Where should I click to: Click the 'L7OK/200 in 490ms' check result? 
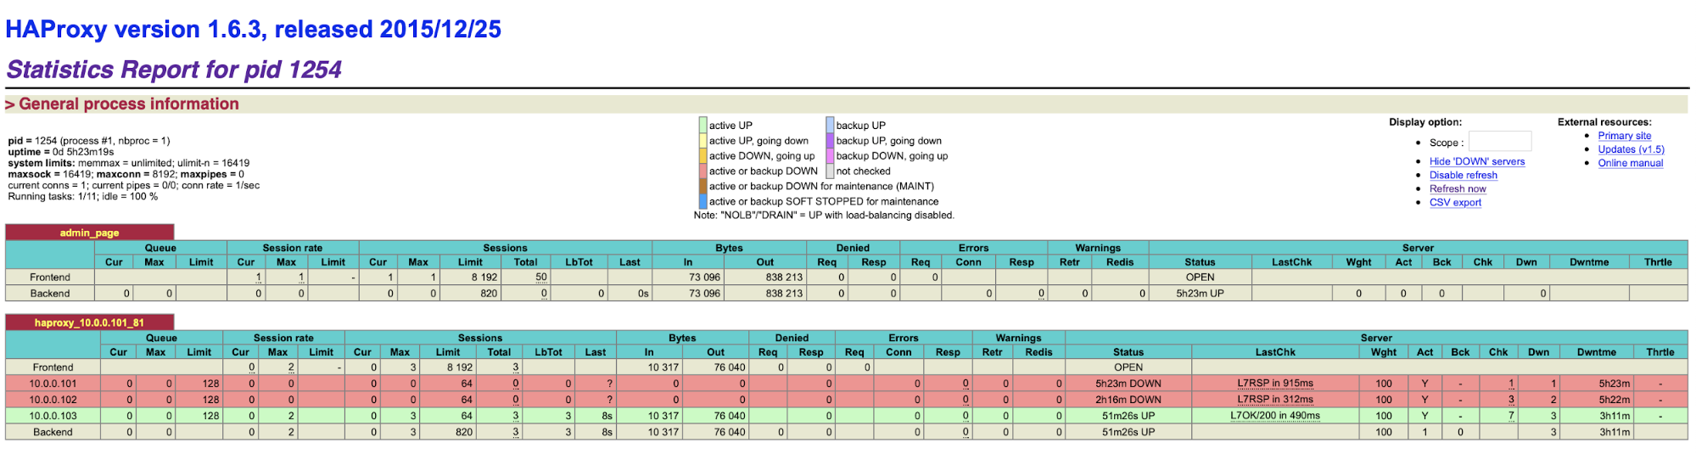[x=1274, y=416]
